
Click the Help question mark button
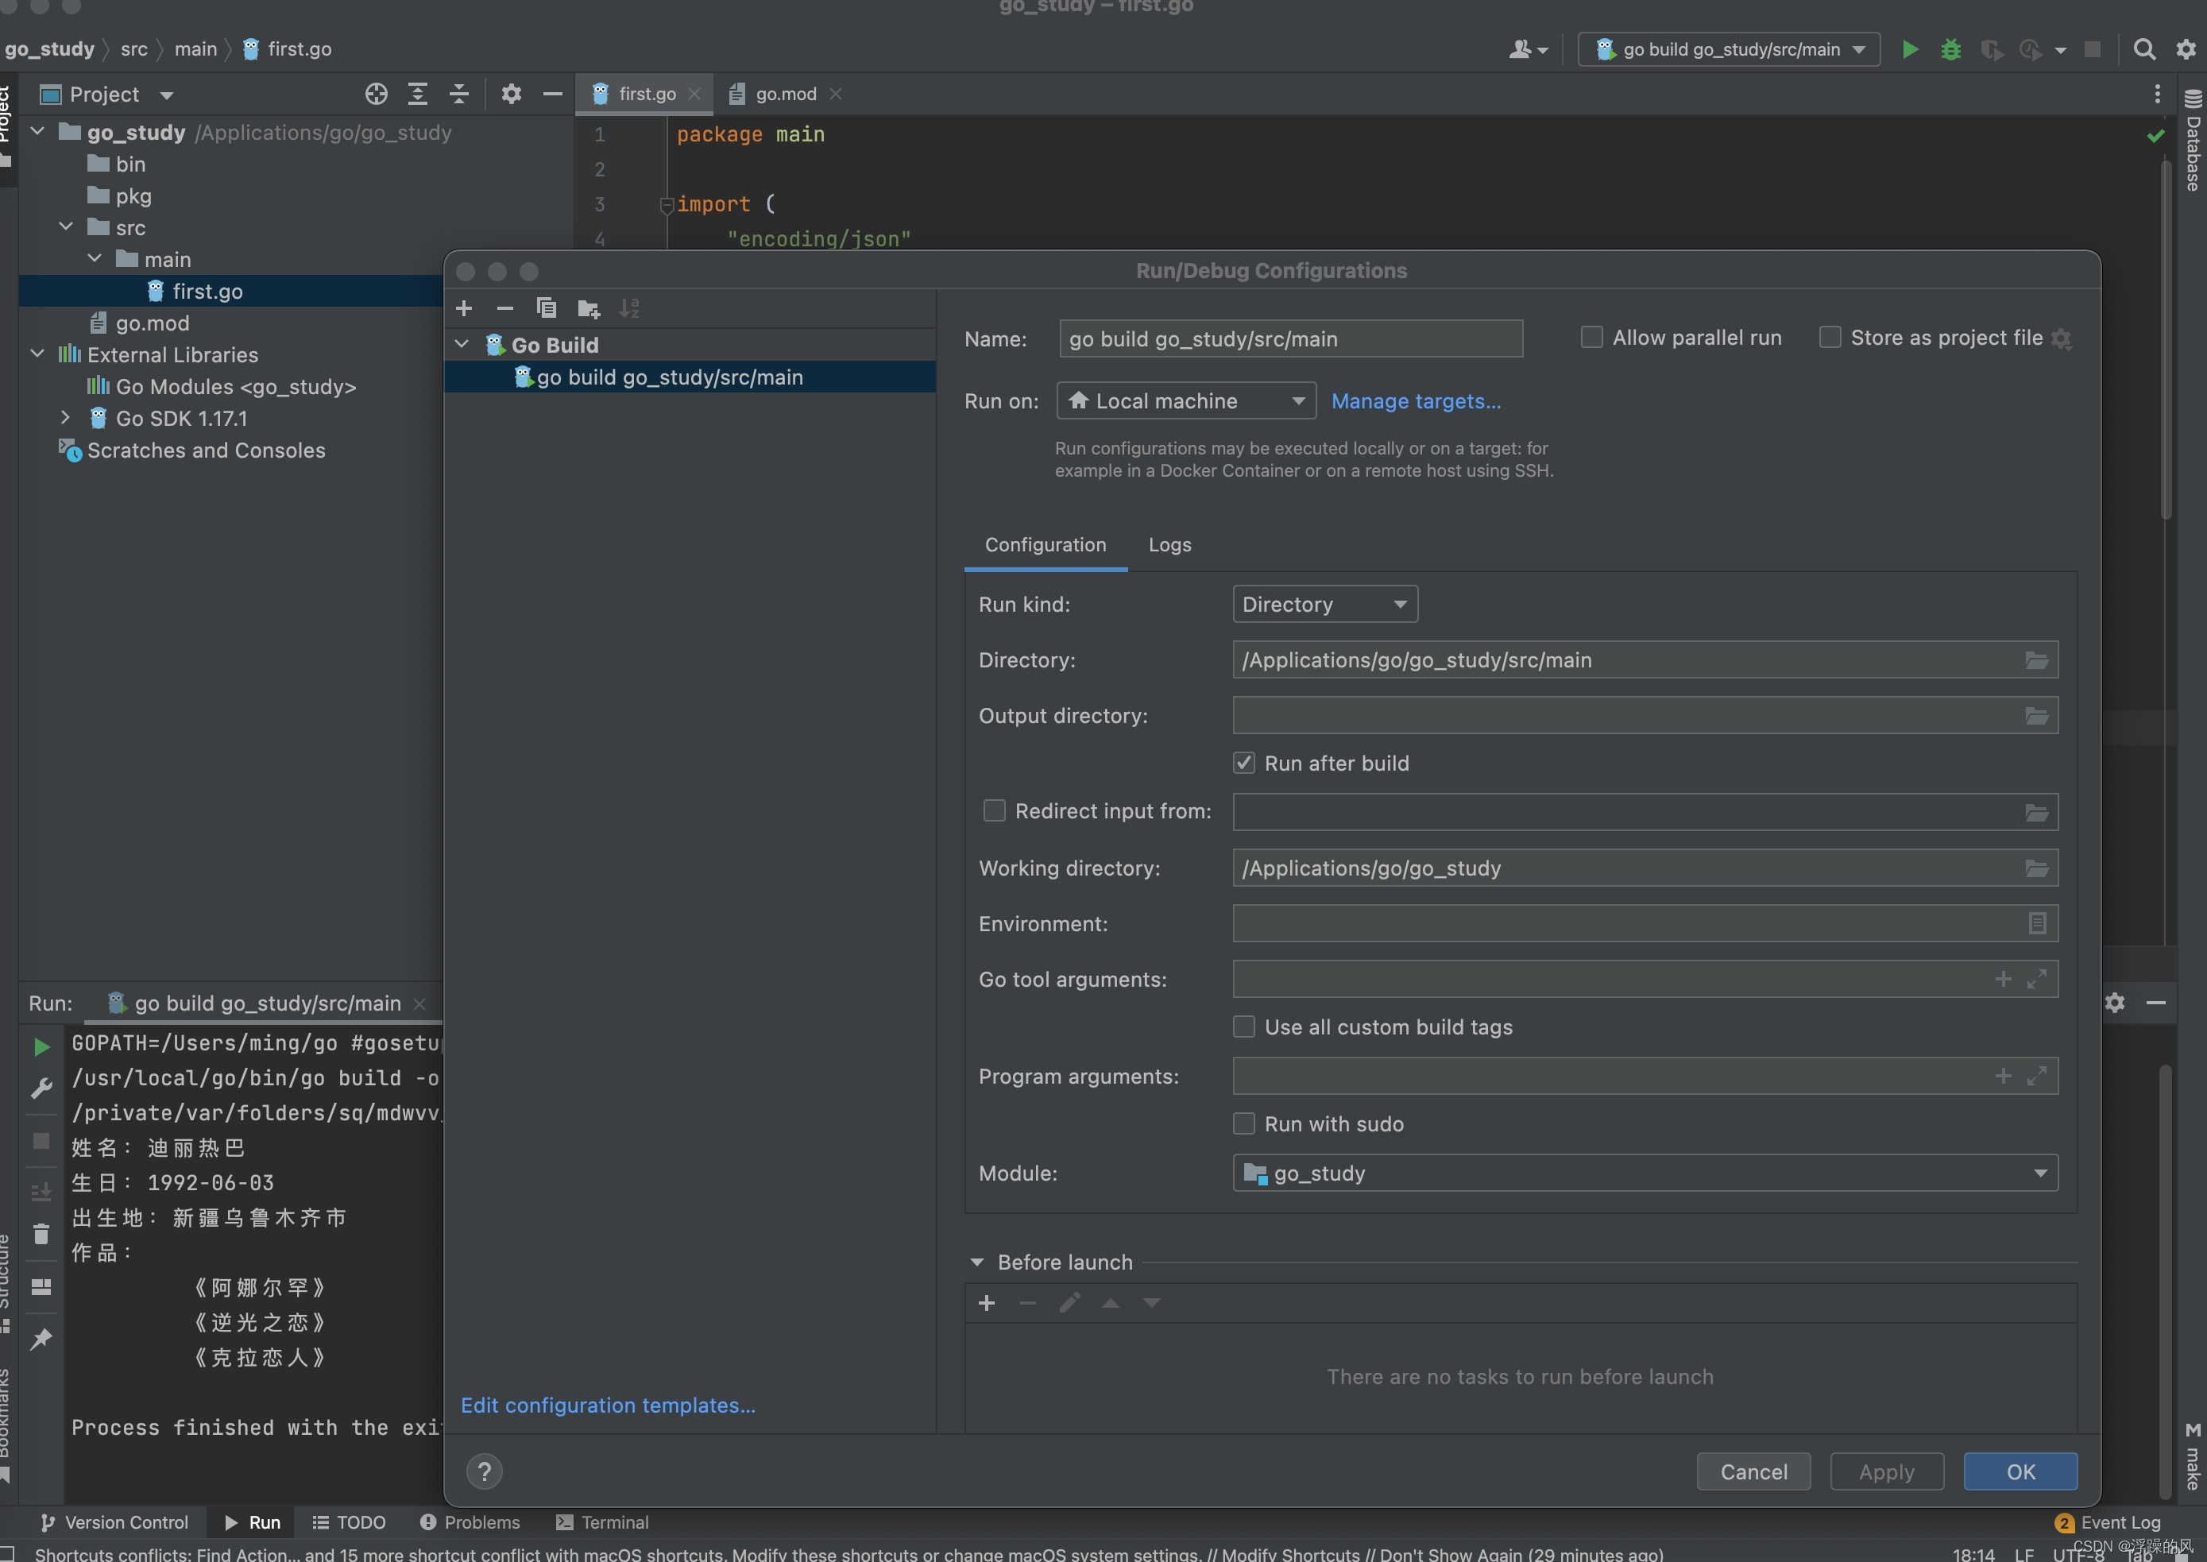click(485, 1471)
